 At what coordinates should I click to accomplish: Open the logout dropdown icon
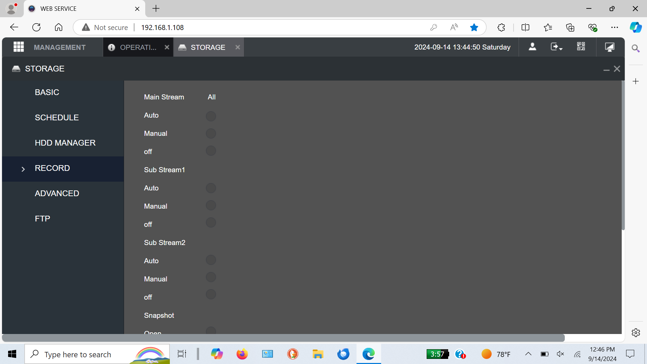click(x=556, y=47)
